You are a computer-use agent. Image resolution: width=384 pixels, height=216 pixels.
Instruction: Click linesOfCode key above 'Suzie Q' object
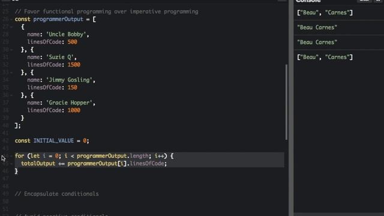(44, 42)
